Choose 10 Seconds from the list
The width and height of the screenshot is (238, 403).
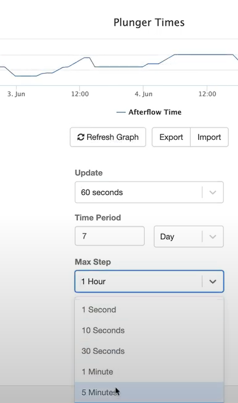coord(149,330)
